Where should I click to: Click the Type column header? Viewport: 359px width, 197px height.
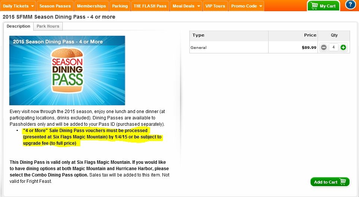[x=229, y=35]
